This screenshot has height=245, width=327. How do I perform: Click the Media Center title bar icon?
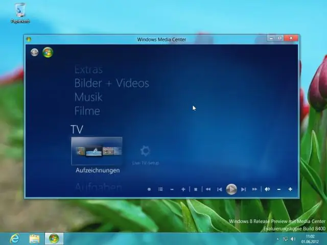[x=29, y=39]
